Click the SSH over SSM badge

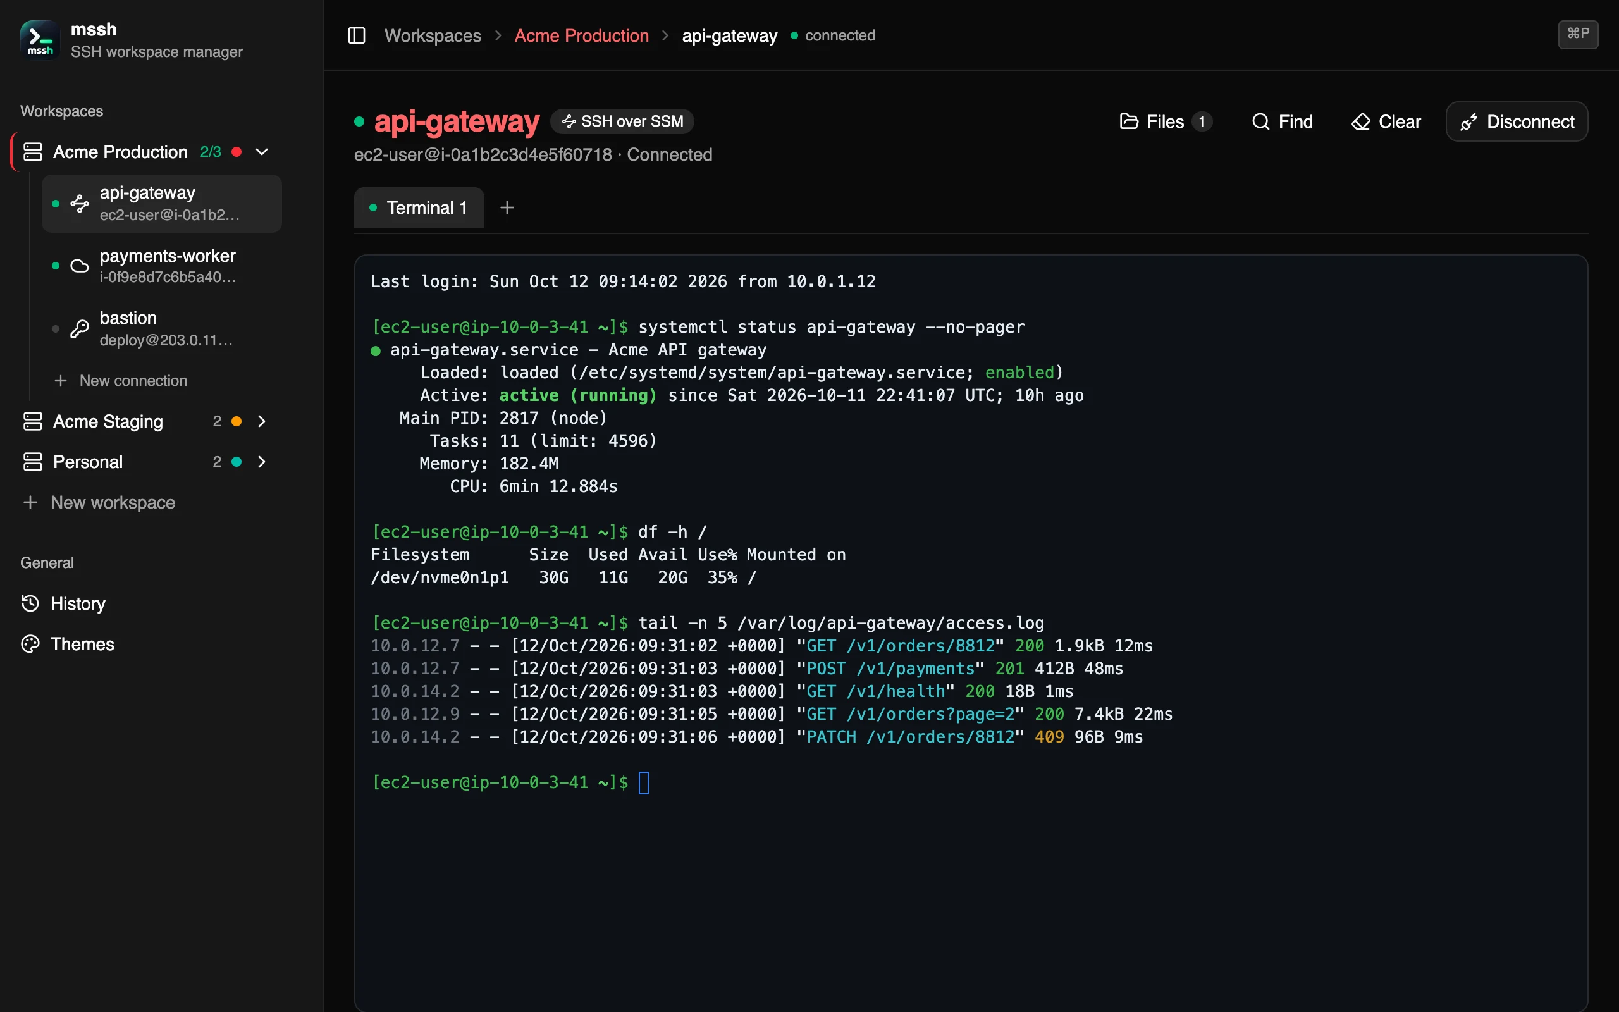[x=622, y=121]
